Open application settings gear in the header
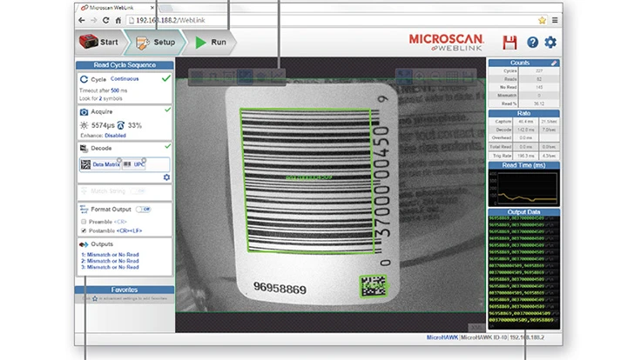The width and height of the screenshot is (641, 360). pos(550,42)
